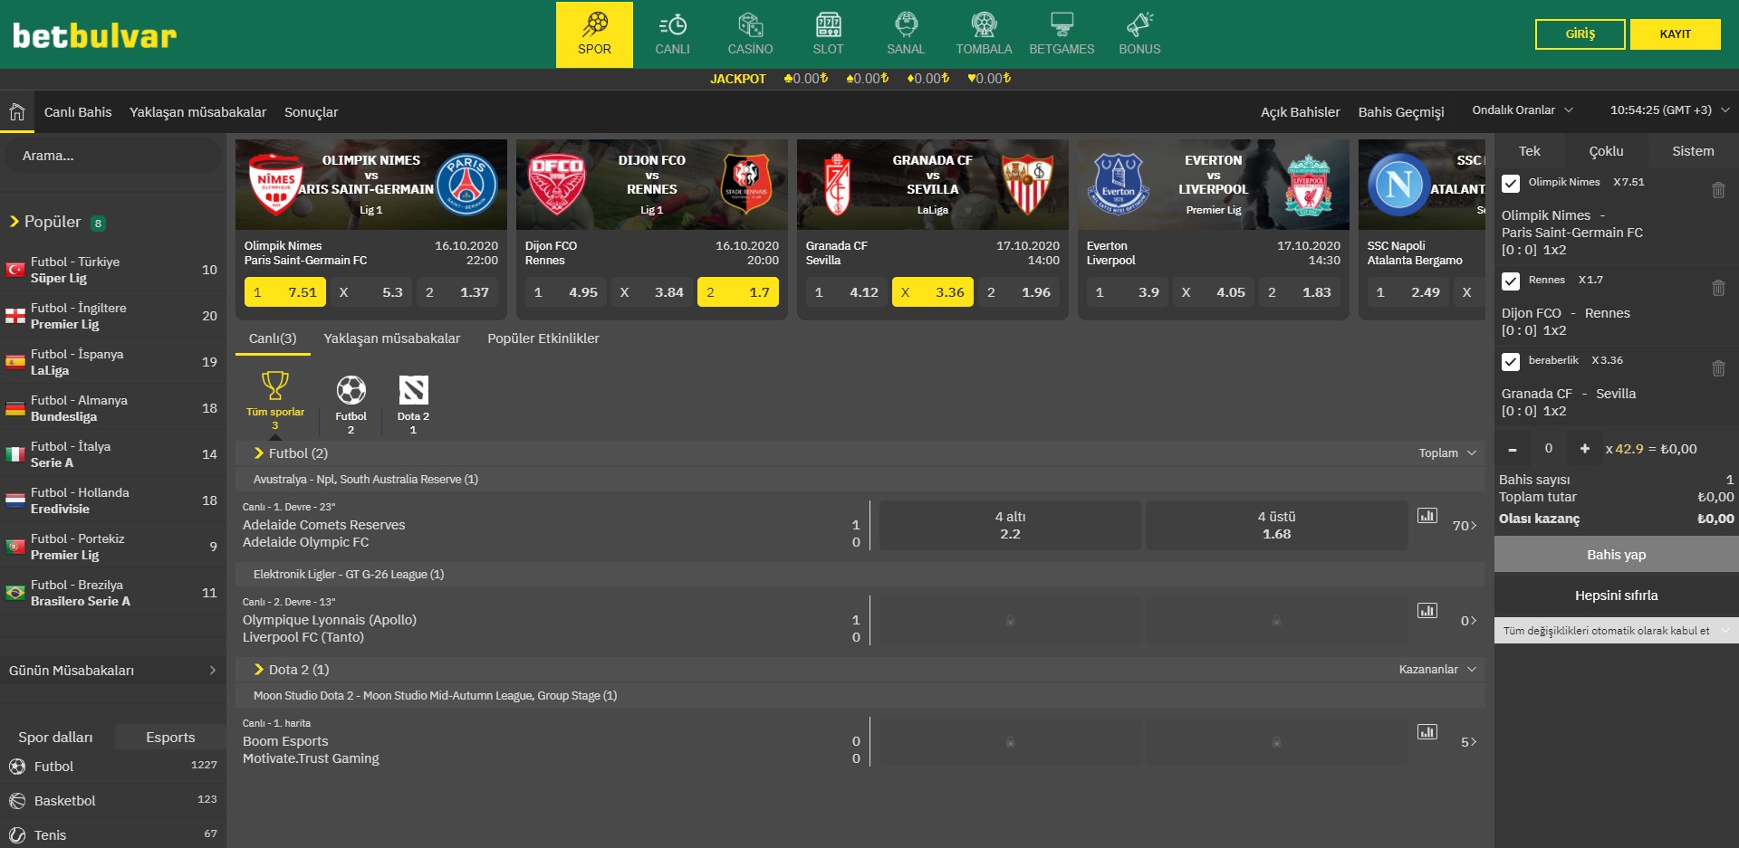Open the Toplam market dropdown

tap(1446, 453)
